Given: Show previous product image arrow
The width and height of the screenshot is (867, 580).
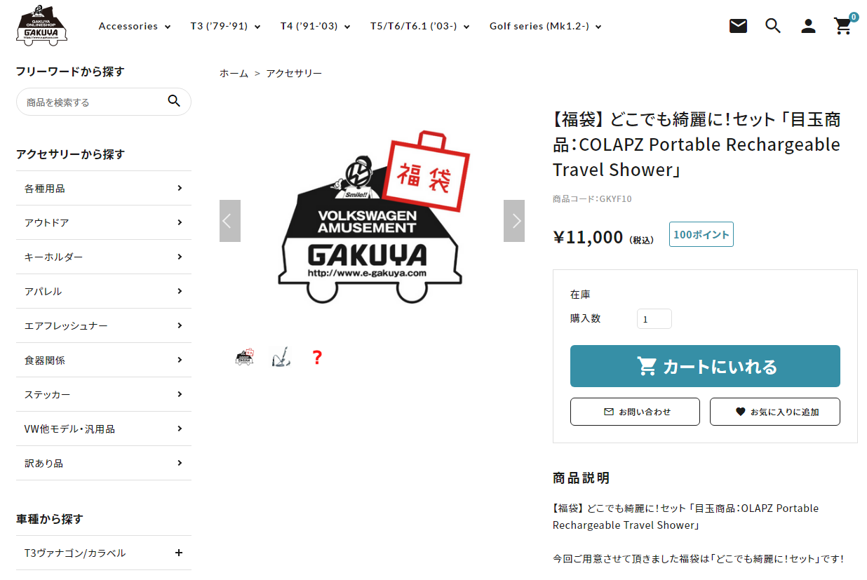Looking at the screenshot, I should point(230,221).
